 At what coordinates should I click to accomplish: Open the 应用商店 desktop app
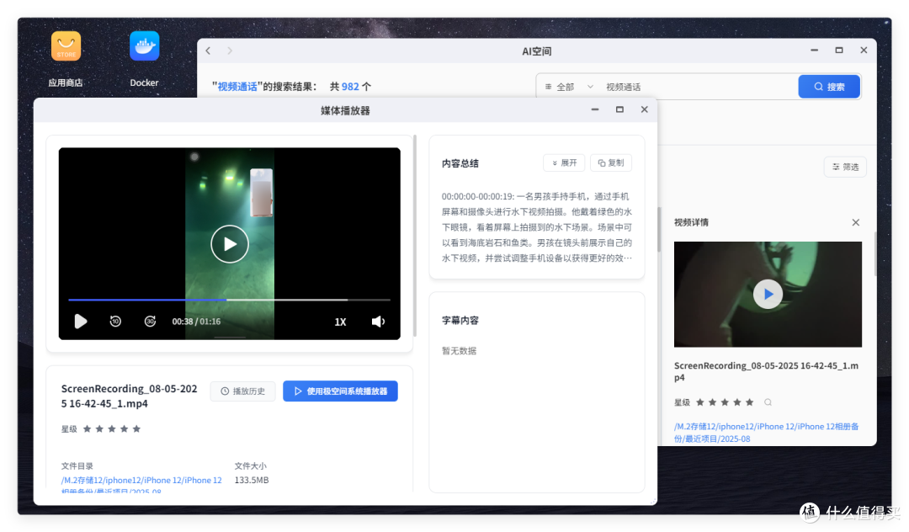(66, 45)
